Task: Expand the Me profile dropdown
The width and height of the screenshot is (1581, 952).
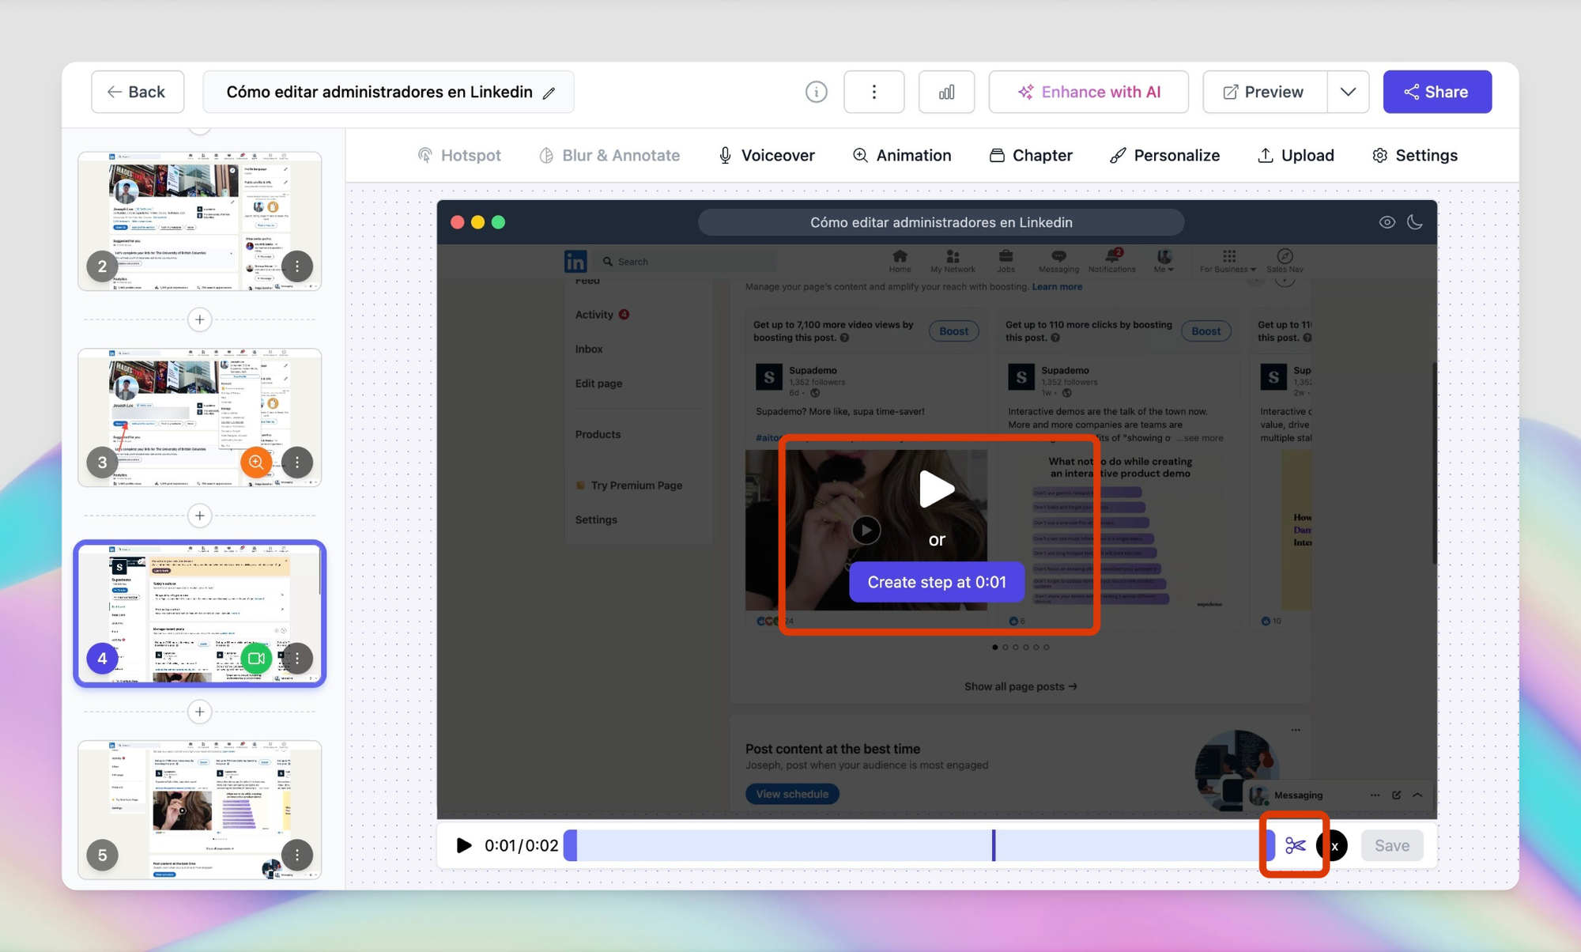Action: [1164, 261]
